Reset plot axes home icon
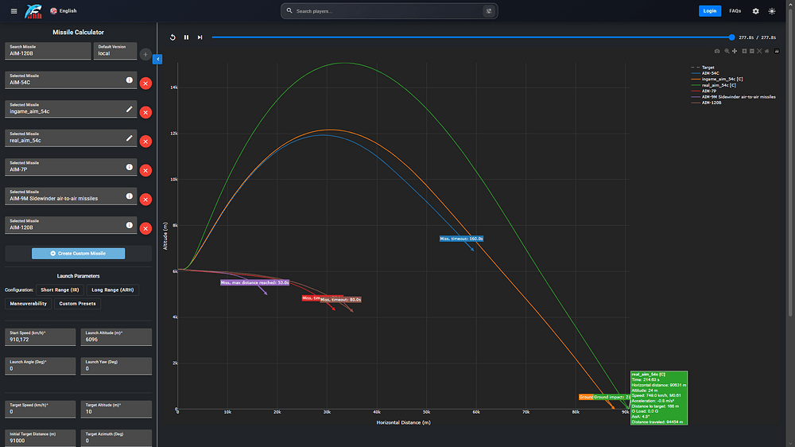795x447 pixels. [766, 51]
